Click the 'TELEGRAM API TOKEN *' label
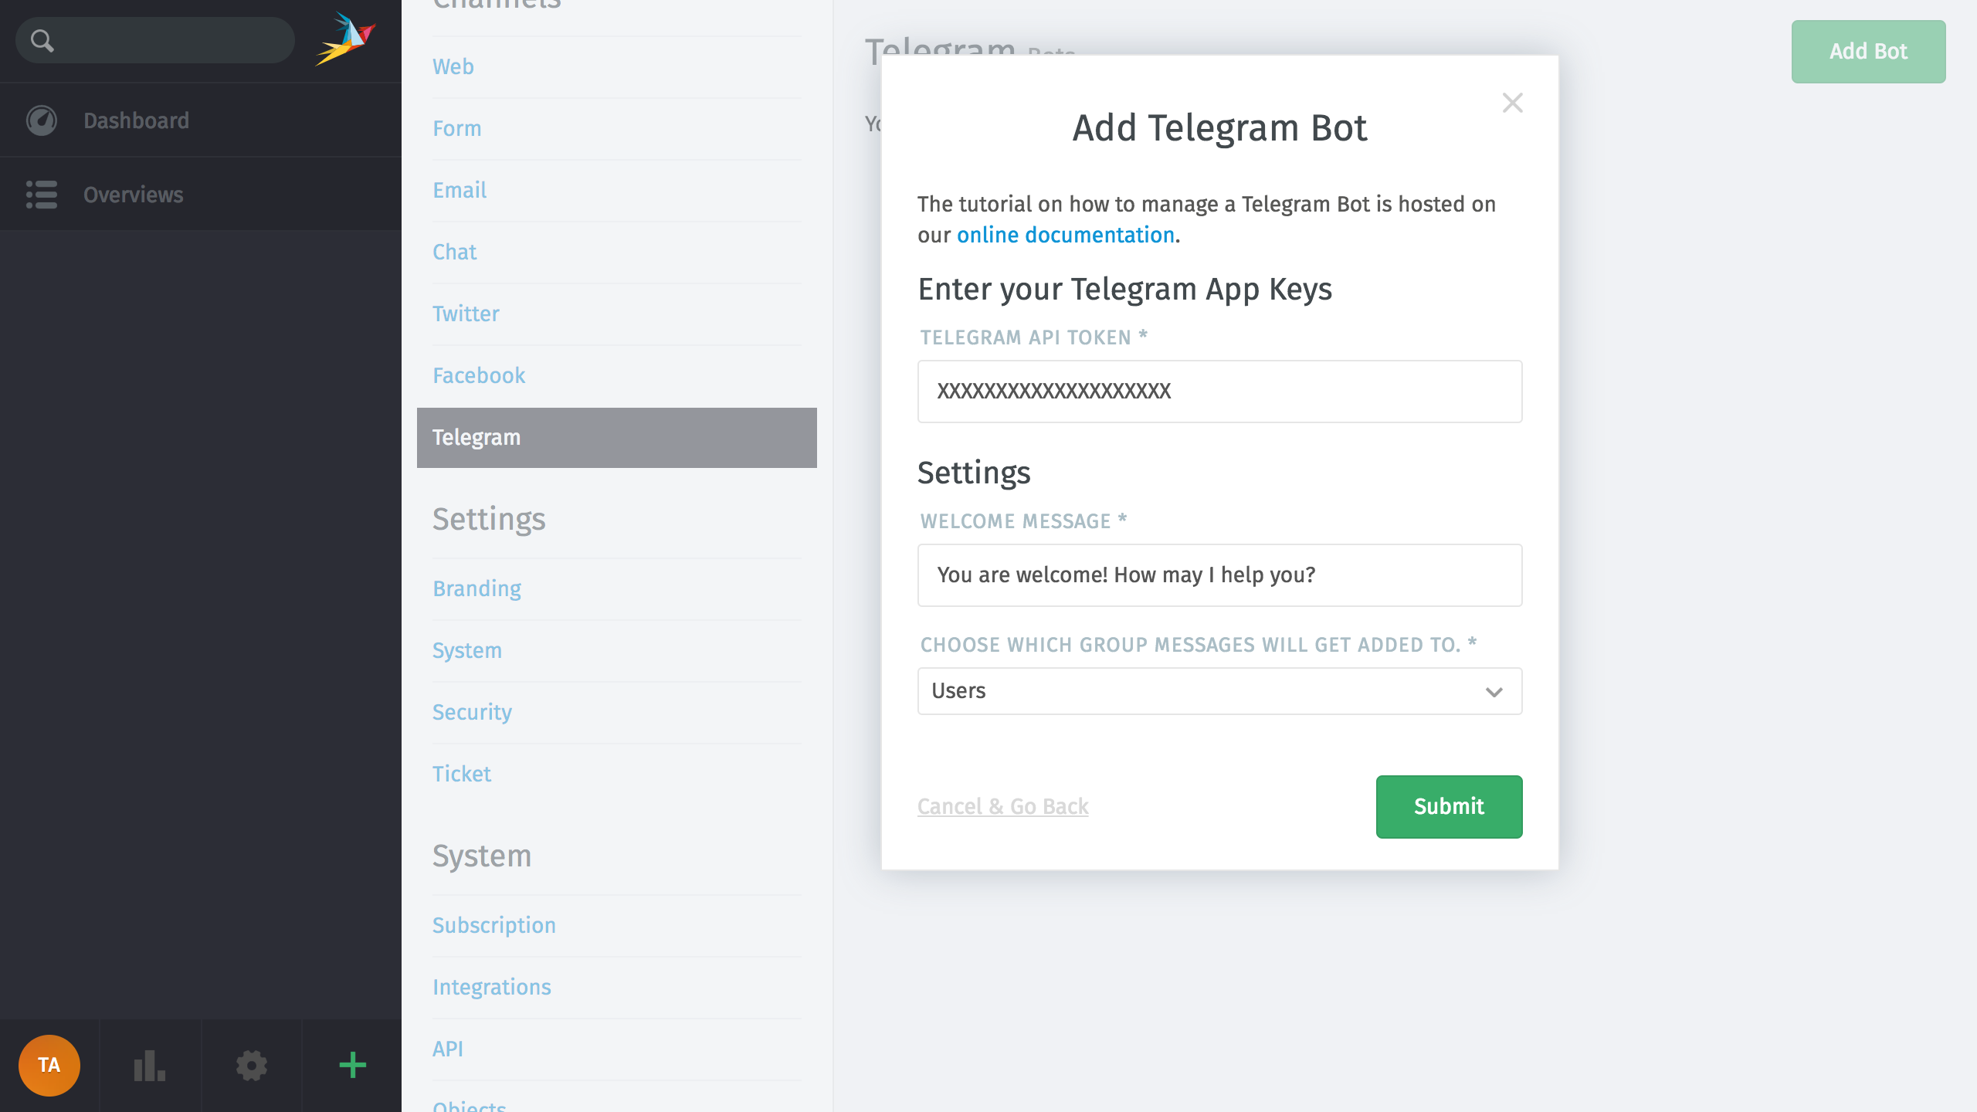This screenshot has height=1112, width=1977. [1034, 337]
